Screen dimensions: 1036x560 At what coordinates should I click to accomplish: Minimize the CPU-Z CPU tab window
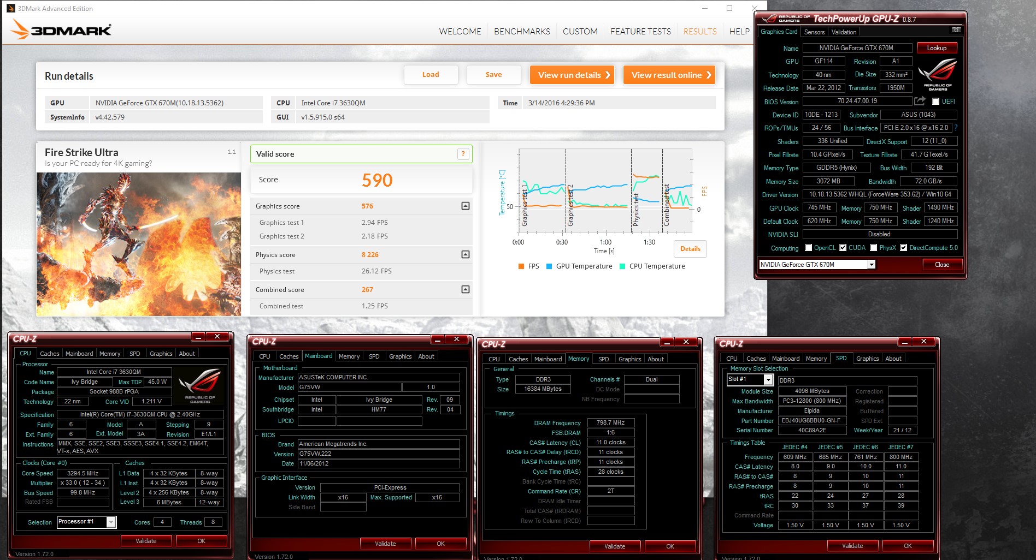coord(198,336)
